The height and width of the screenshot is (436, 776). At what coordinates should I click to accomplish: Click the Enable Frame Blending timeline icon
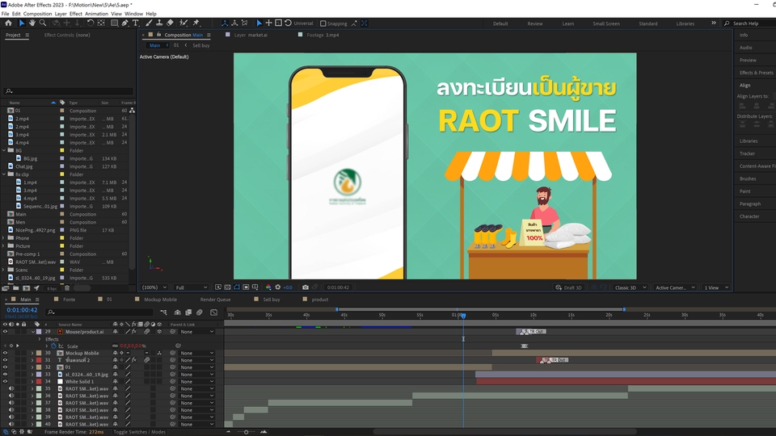coord(188,312)
